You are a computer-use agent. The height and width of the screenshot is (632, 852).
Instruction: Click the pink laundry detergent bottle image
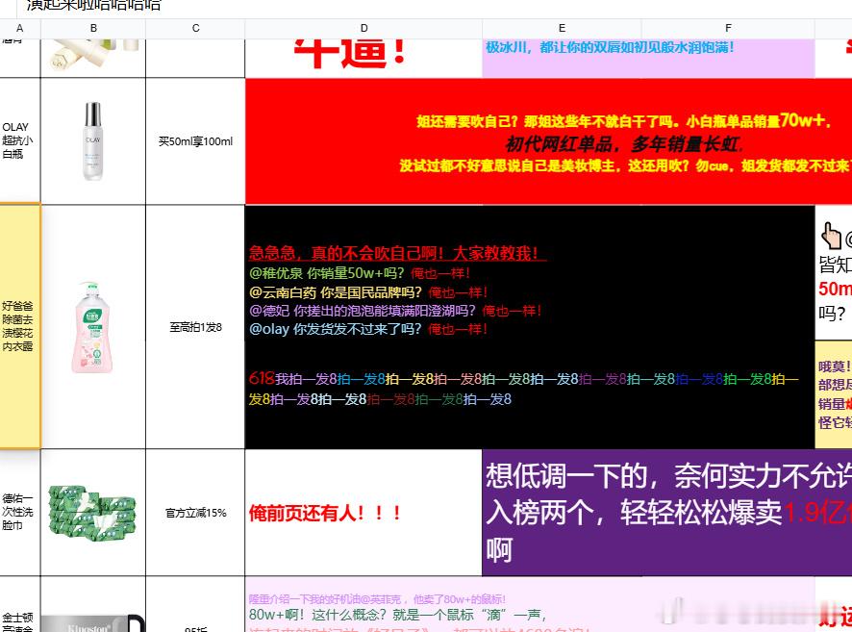click(x=91, y=327)
